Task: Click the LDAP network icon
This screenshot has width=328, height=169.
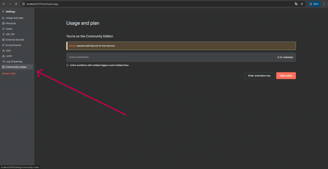Action: [x=3, y=56]
